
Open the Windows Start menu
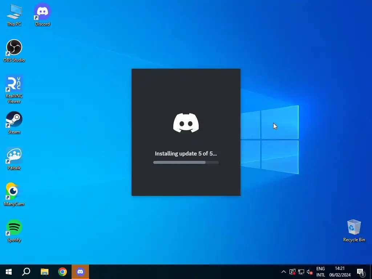9,272
